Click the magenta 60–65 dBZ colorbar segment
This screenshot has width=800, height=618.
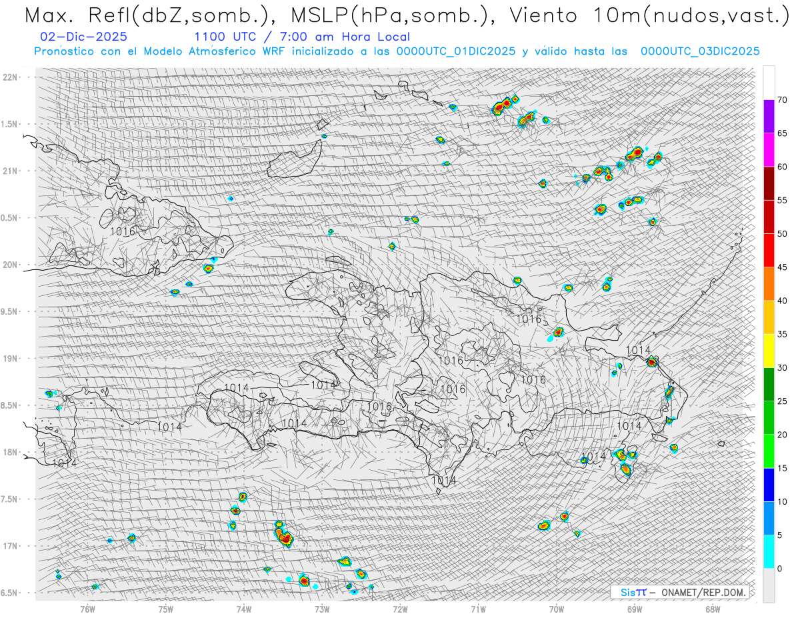point(769,150)
